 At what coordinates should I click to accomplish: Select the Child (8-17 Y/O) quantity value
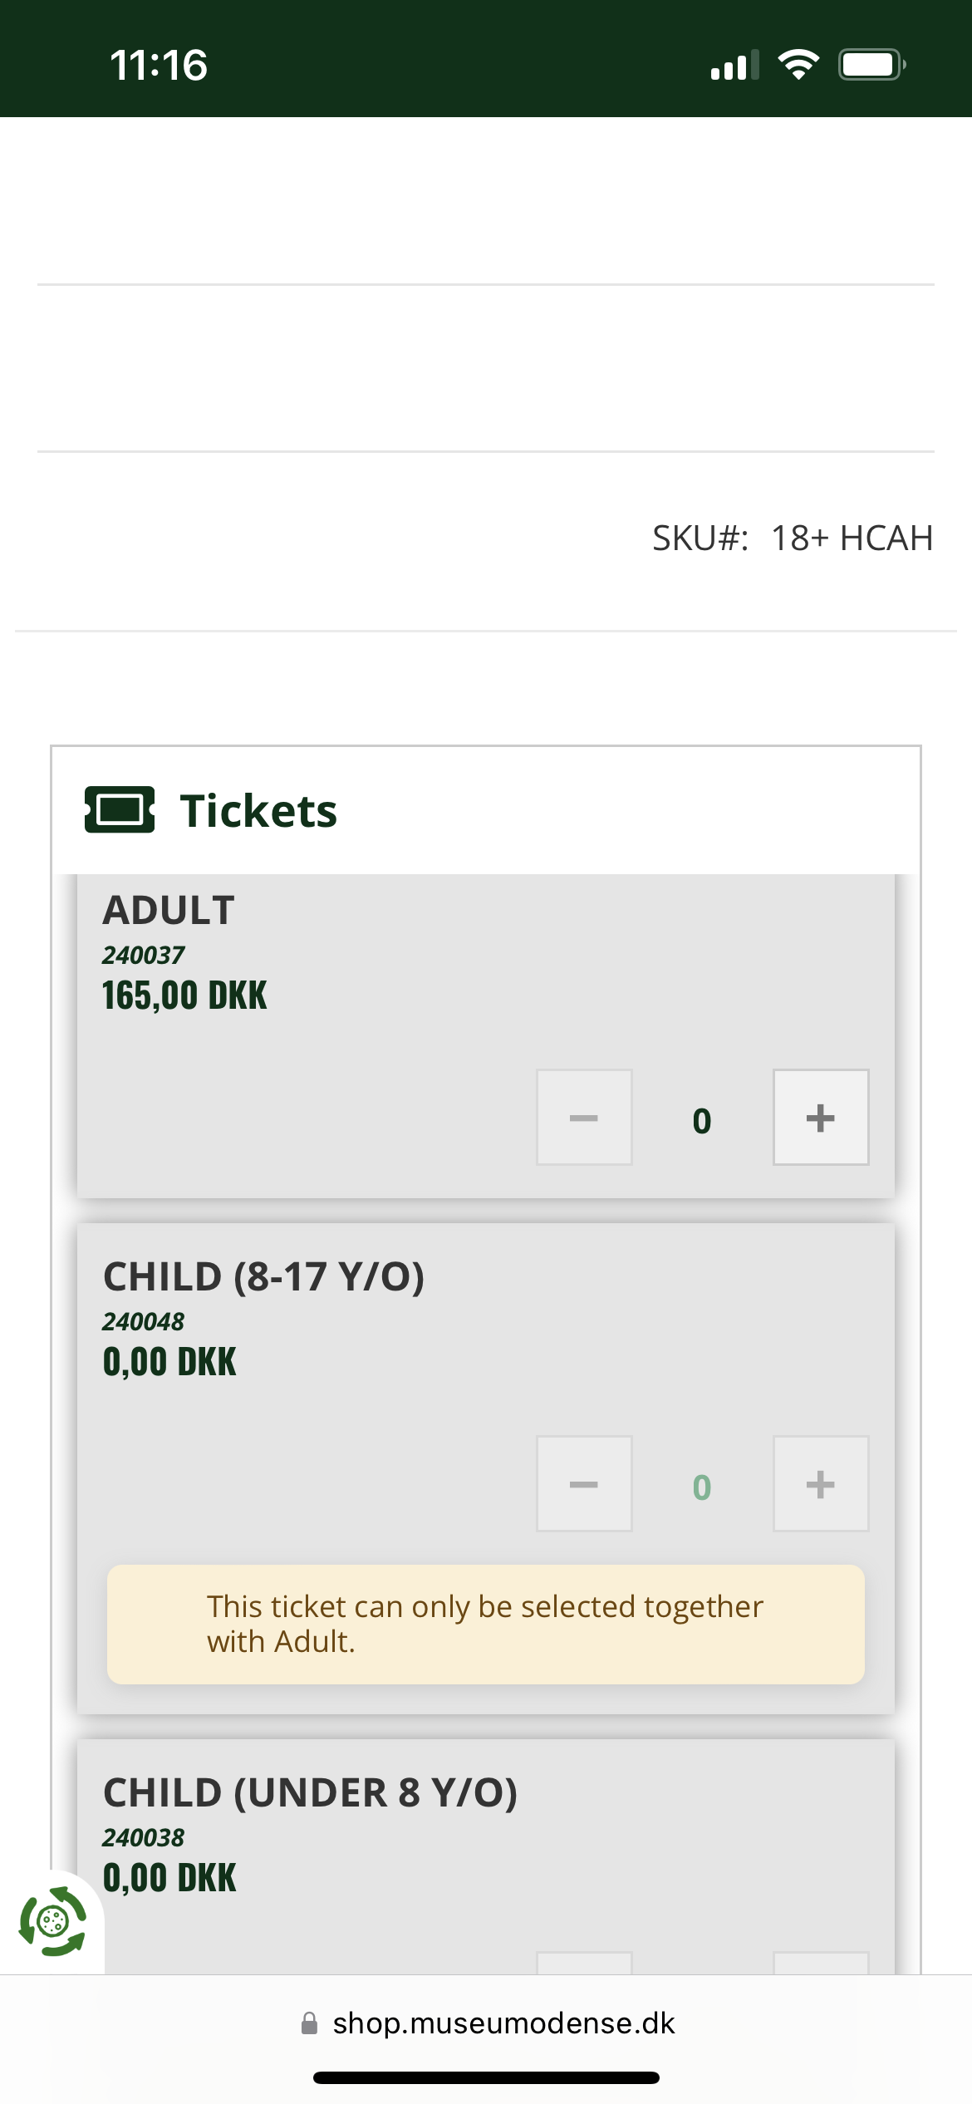(702, 1487)
